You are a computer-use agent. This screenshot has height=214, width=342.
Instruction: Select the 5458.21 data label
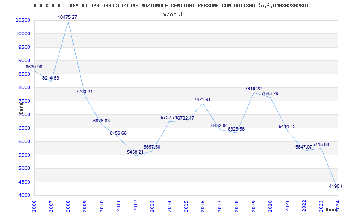pyautogui.click(x=135, y=152)
